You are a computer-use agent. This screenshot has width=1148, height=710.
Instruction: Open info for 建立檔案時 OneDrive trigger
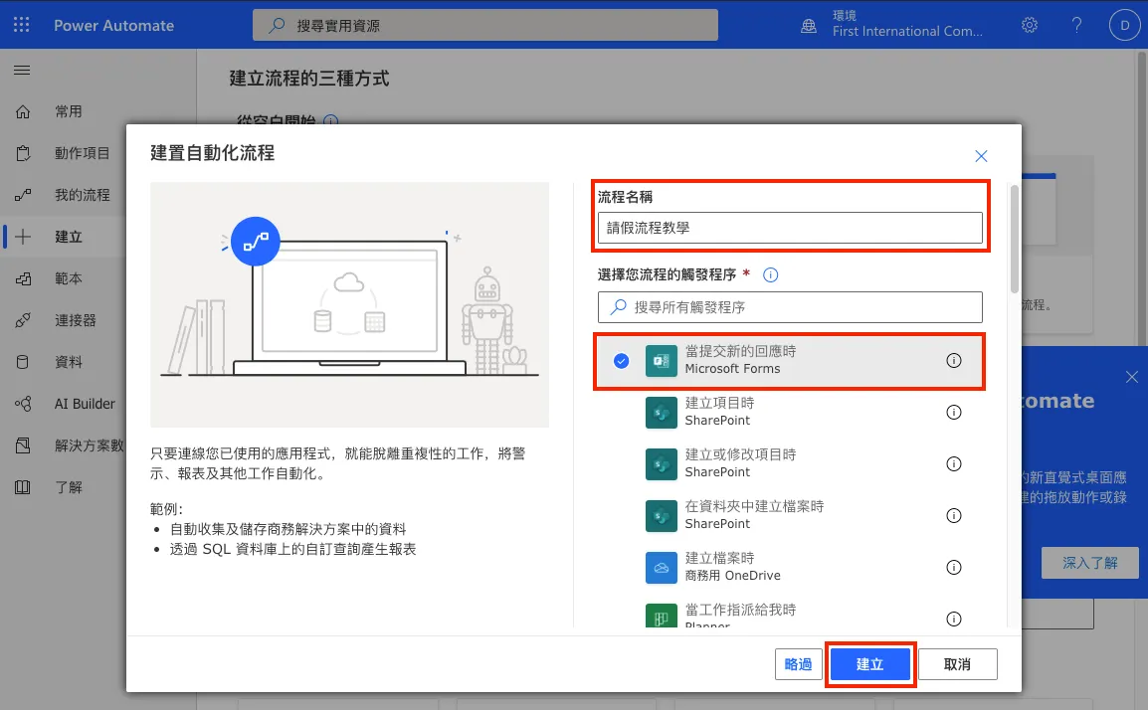click(x=953, y=567)
